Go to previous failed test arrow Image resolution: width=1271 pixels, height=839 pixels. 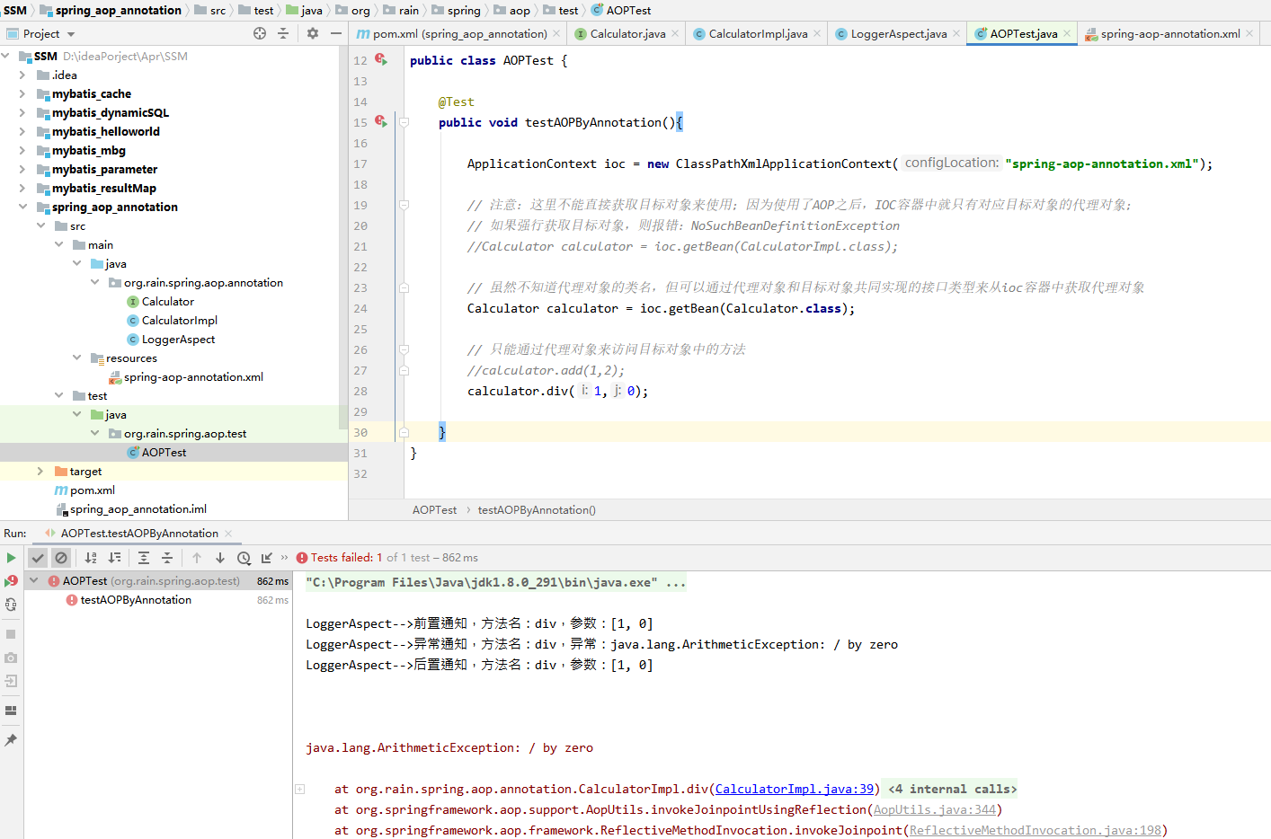pyautogui.click(x=197, y=558)
